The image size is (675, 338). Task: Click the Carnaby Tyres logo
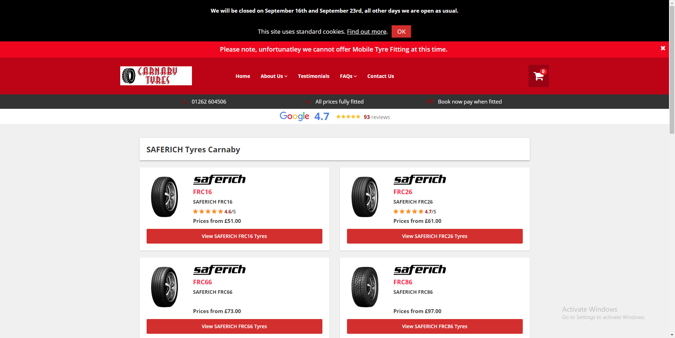[x=156, y=76]
